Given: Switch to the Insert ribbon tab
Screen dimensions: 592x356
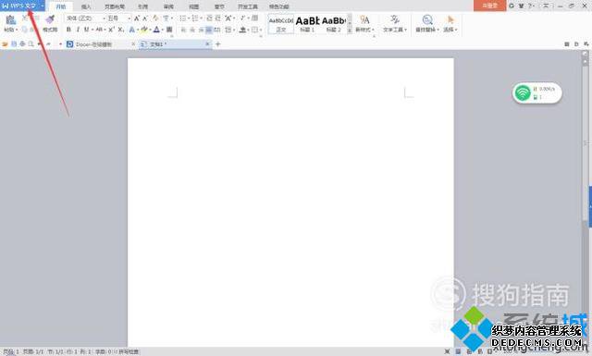Looking at the screenshot, I should click(86, 6).
